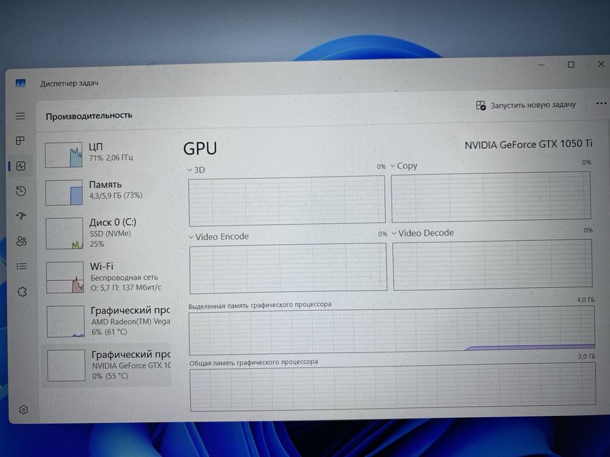
Task: Open the Startup apps page icon
Action: pos(21,215)
